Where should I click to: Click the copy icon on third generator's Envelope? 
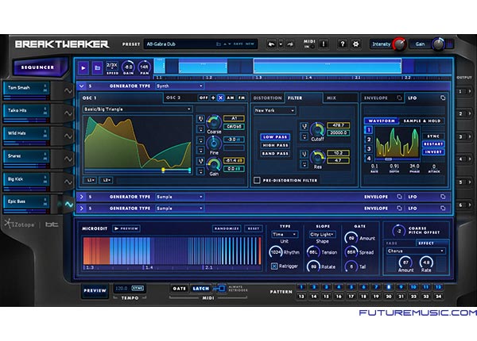pyautogui.click(x=399, y=208)
